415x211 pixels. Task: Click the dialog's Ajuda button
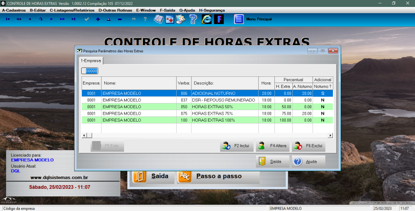308,162
